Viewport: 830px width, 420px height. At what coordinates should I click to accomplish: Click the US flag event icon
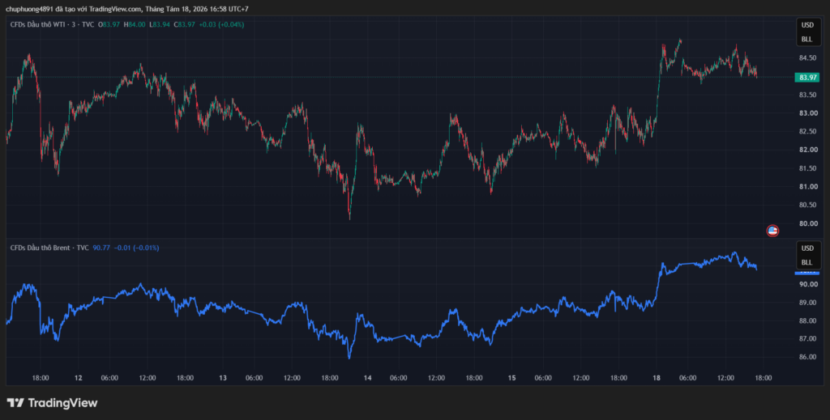click(772, 231)
